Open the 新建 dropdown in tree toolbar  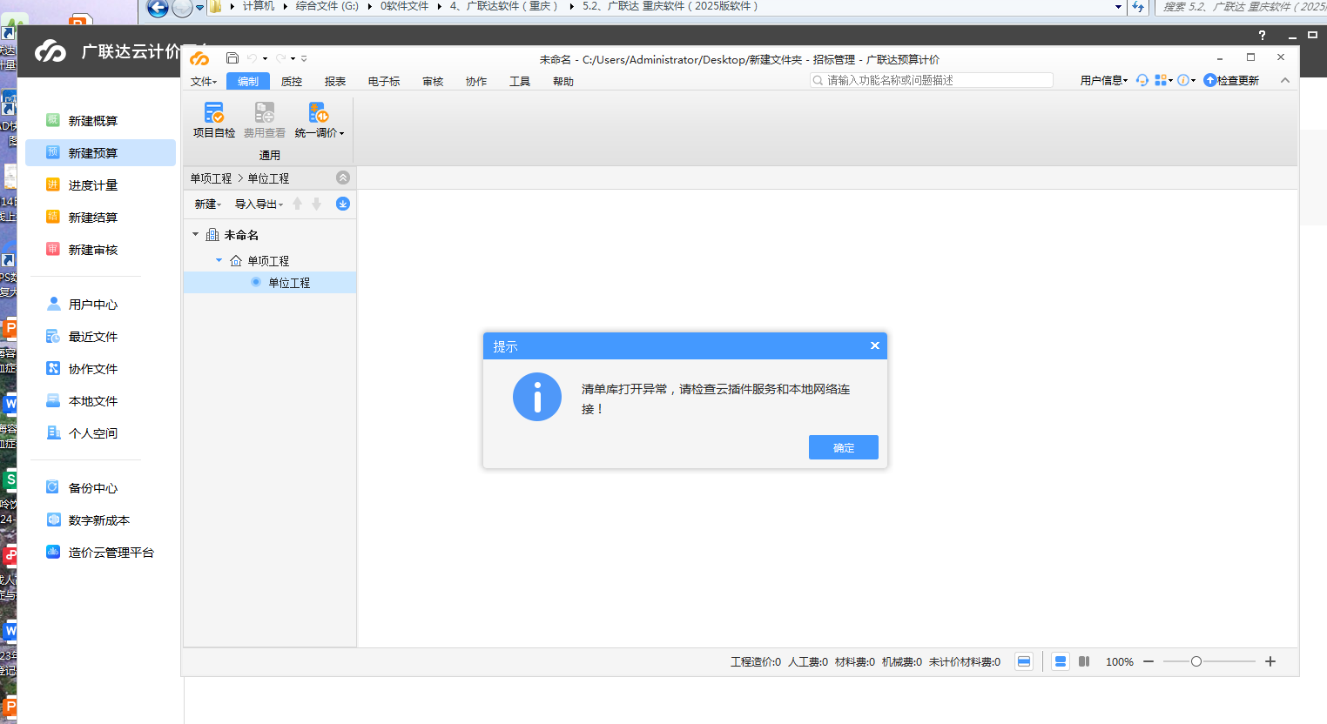pyautogui.click(x=207, y=204)
